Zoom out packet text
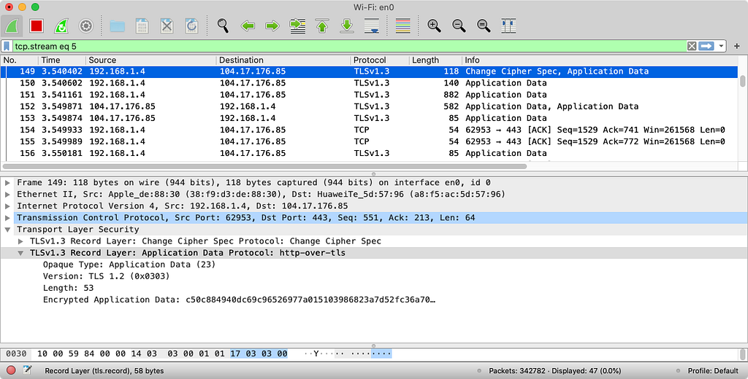Image resolution: width=748 pixels, height=379 pixels. (x=459, y=26)
